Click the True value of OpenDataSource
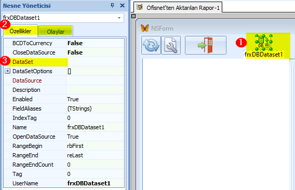The width and height of the screenshot is (295, 190). [x=73, y=137]
